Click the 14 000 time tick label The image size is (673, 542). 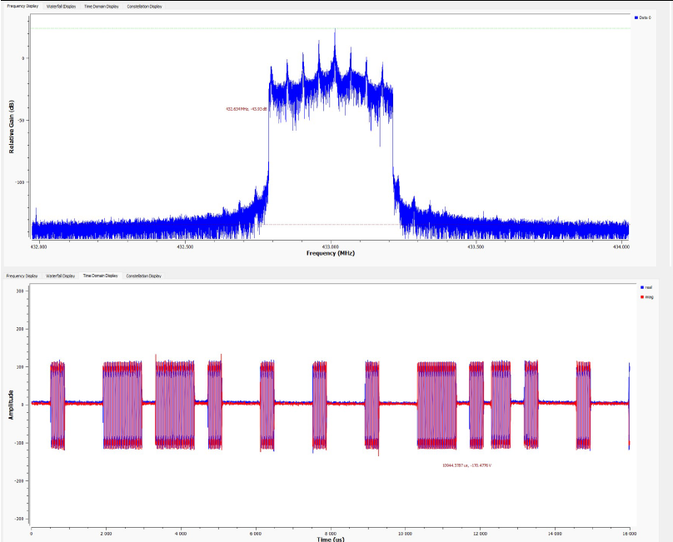(555, 534)
